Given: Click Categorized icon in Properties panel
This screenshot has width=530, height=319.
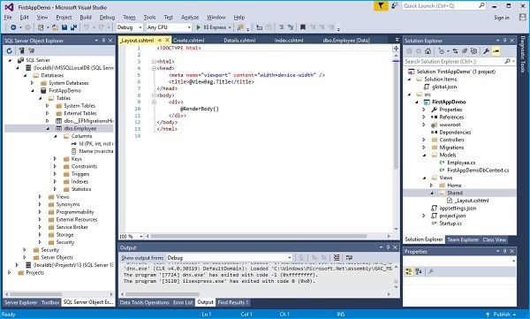Looking at the screenshot, I should (409, 271).
